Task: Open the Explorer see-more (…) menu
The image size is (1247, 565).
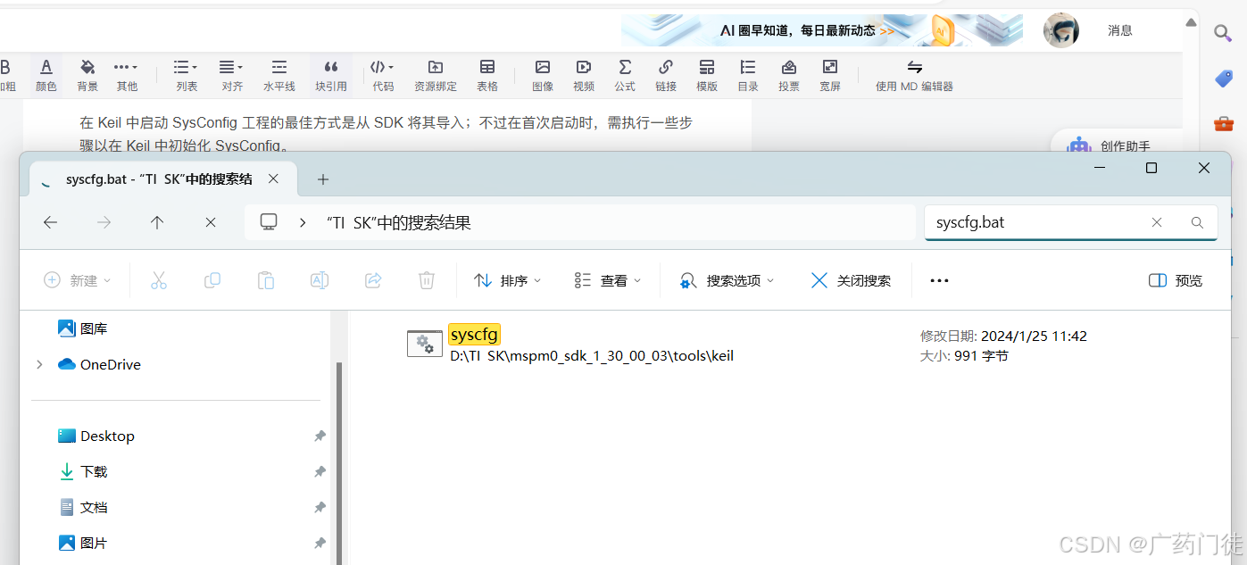Action: (x=939, y=280)
